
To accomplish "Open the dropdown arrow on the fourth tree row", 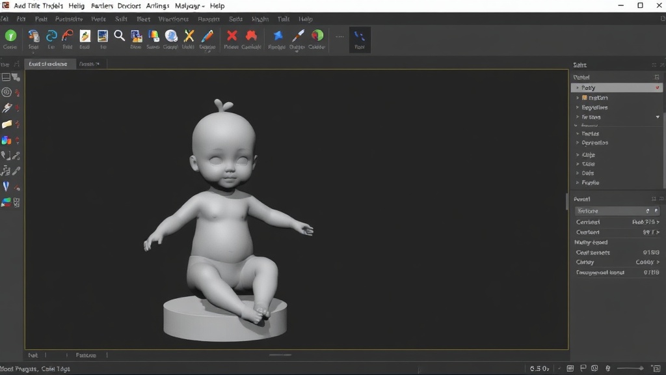I will coord(658,117).
